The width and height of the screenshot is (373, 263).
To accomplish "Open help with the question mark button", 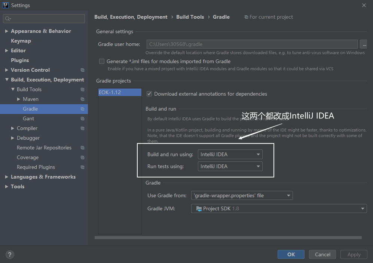I will pyautogui.click(x=10, y=255).
